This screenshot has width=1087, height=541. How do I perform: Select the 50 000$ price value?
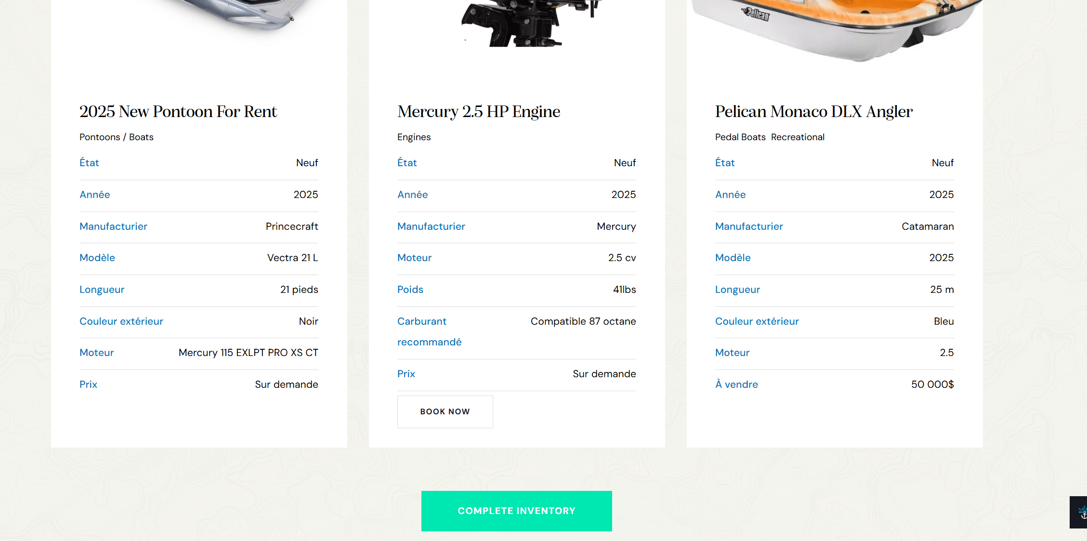pyautogui.click(x=932, y=384)
